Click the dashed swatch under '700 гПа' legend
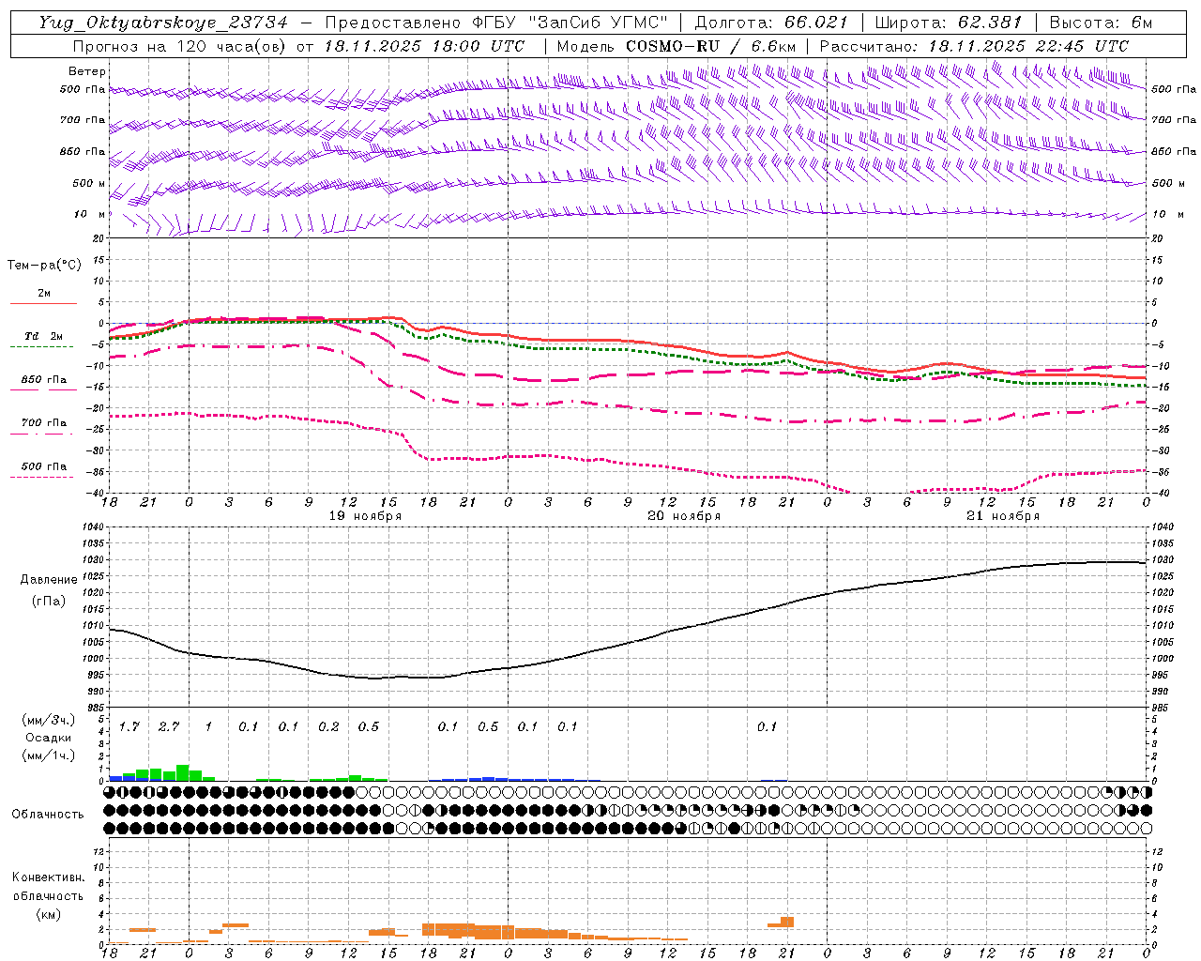1201x961 pixels. pos(41,434)
